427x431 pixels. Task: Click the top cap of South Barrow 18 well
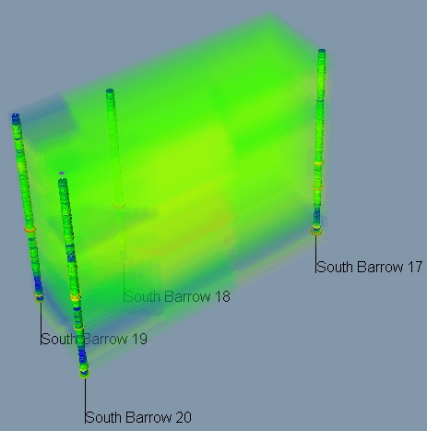pos(110,91)
